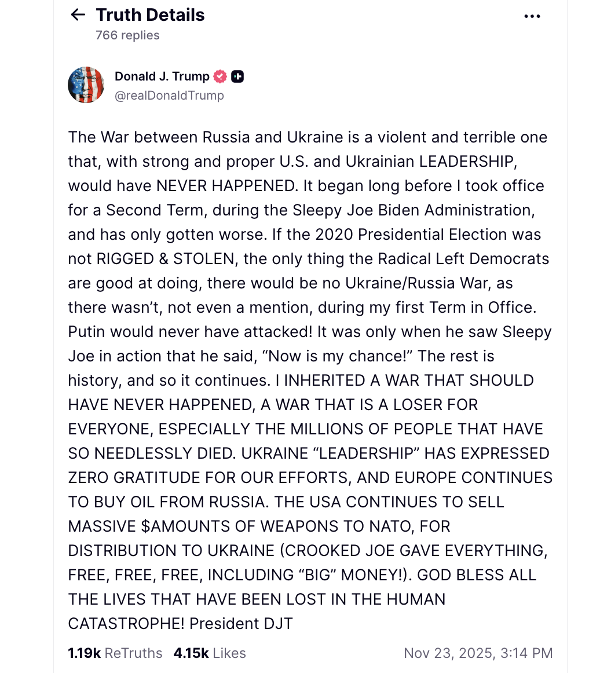Click the Truth Details page heading
The image size is (589, 673).
[x=150, y=15]
